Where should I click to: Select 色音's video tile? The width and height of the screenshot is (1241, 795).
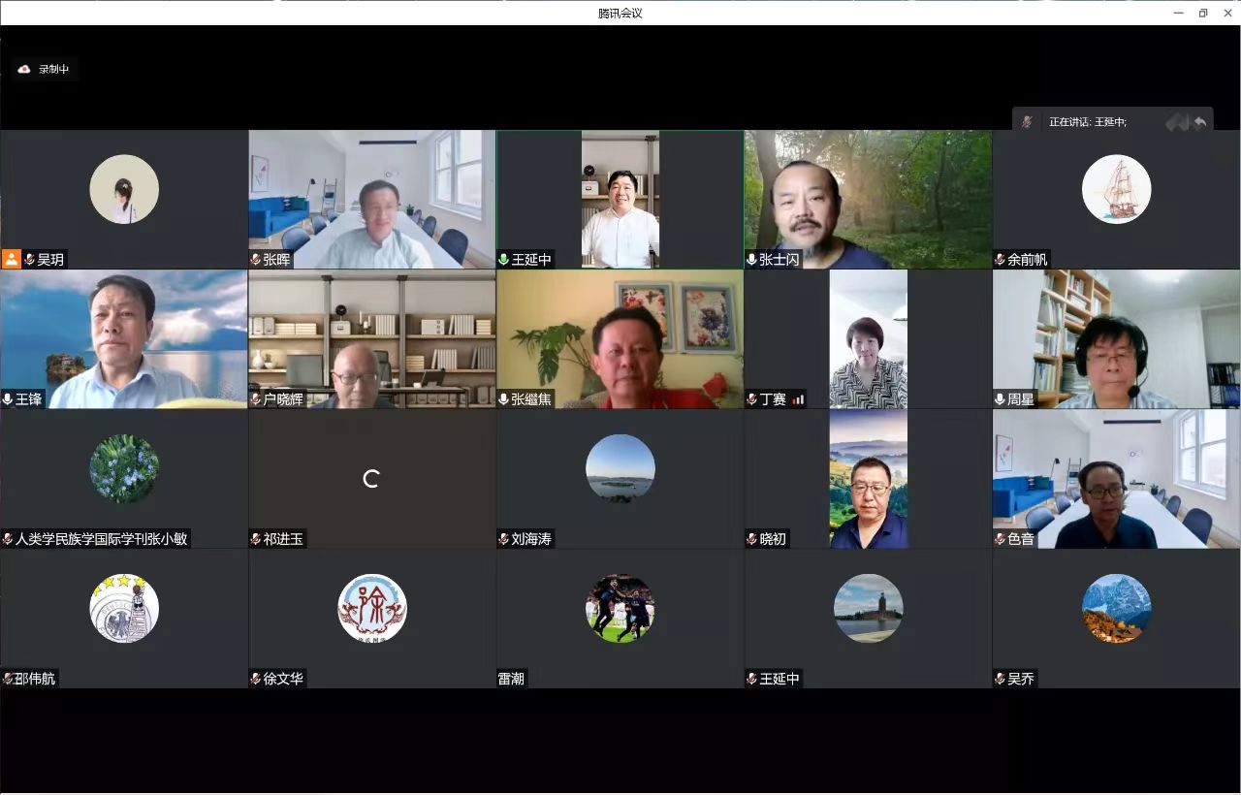[1116, 478]
